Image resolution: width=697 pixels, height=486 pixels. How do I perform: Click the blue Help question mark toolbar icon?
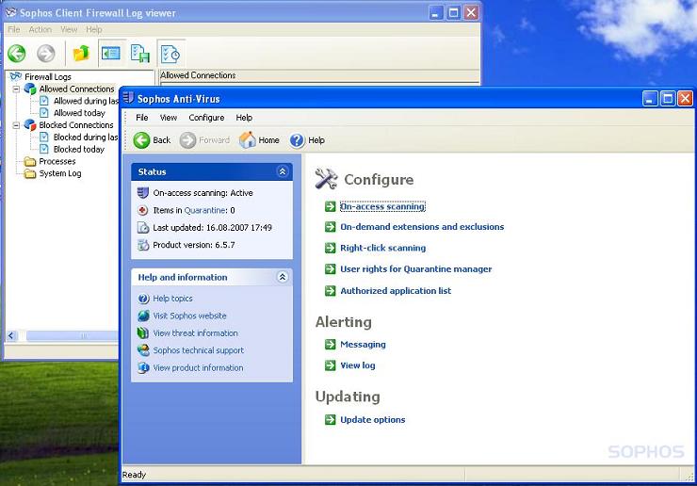(297, 140)
